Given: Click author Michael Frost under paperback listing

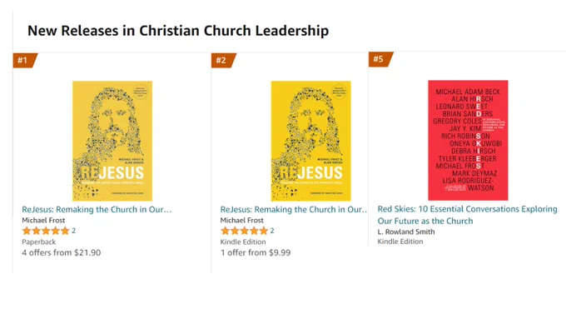Looking at the screenshot, I should coord(43,221).
